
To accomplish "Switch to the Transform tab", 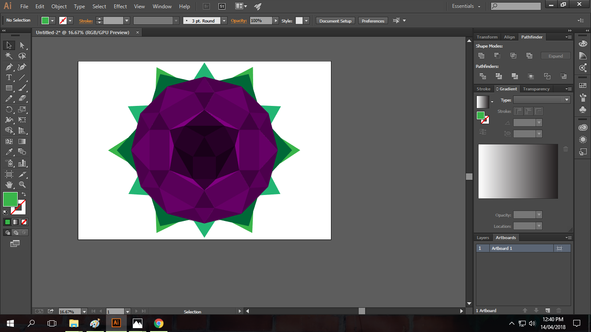I will pyautogui.click(x=487, y=37).
